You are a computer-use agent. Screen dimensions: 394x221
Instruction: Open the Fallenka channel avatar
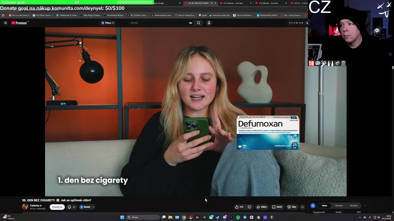(x=25, y=207)
